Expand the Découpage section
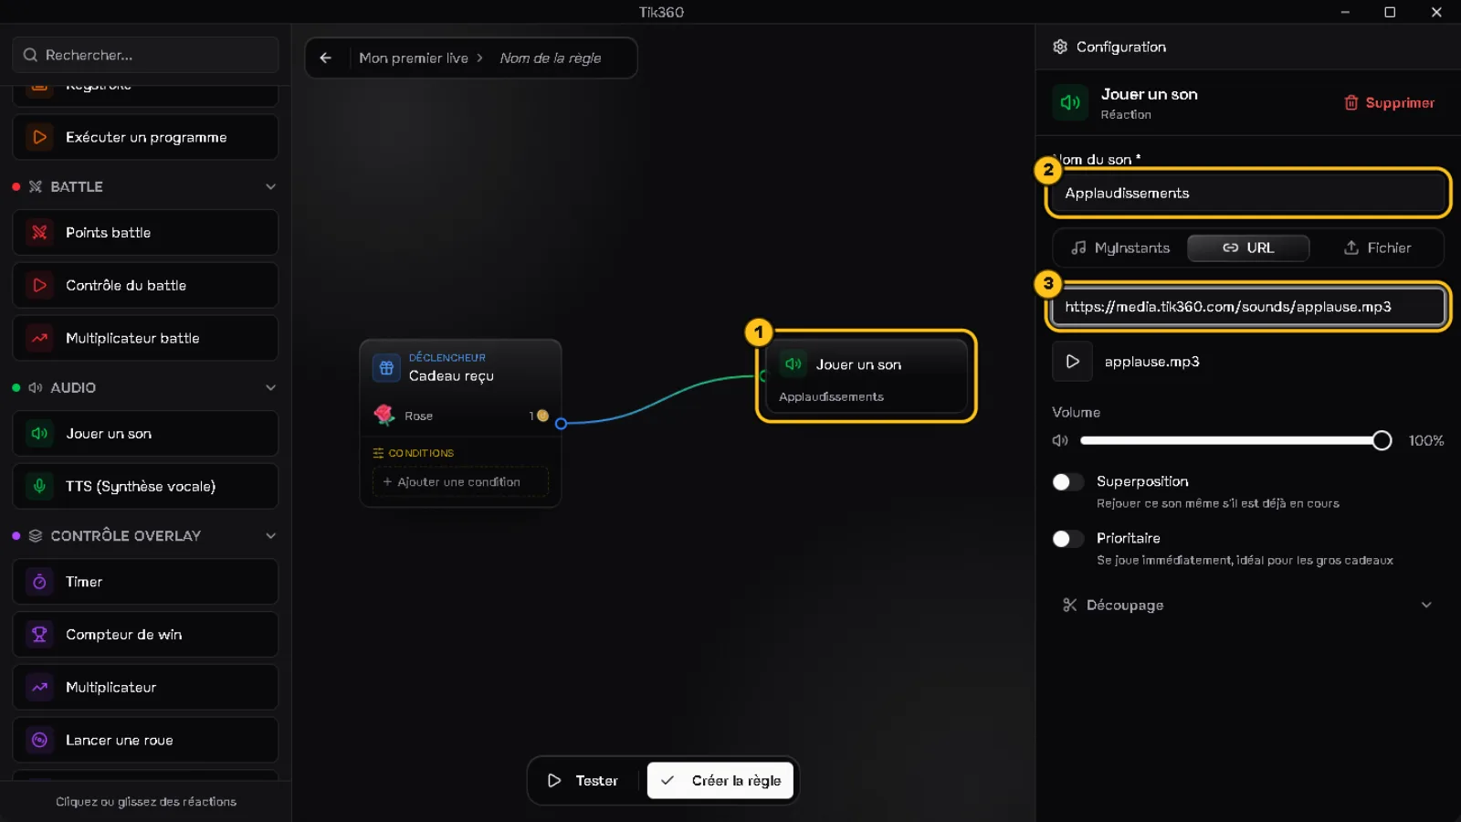Image resolution: width=1461 pixels, height=822 pixels. coord(1247,605)
